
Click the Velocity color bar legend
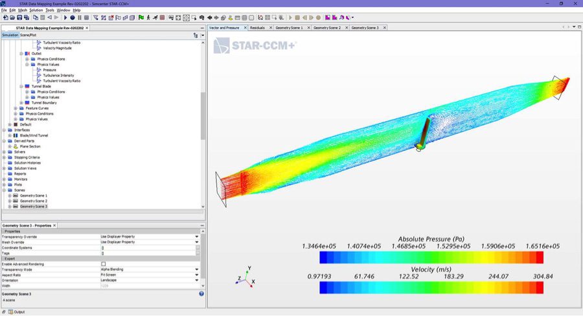[x=431, y=288]
